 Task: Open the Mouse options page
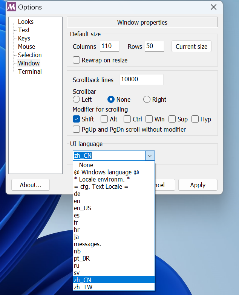[x=26, y=47]
